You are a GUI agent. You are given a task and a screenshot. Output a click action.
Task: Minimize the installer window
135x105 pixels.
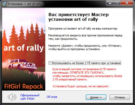point(110,3)
